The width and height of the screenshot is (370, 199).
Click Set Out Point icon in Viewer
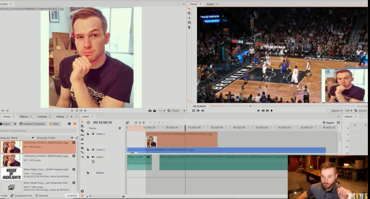202,111
